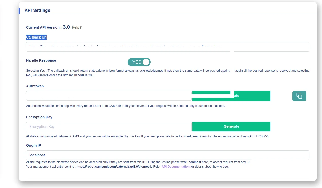Click the API Settings heading
The height and width of the screenshot is (188, 322).
37,10
